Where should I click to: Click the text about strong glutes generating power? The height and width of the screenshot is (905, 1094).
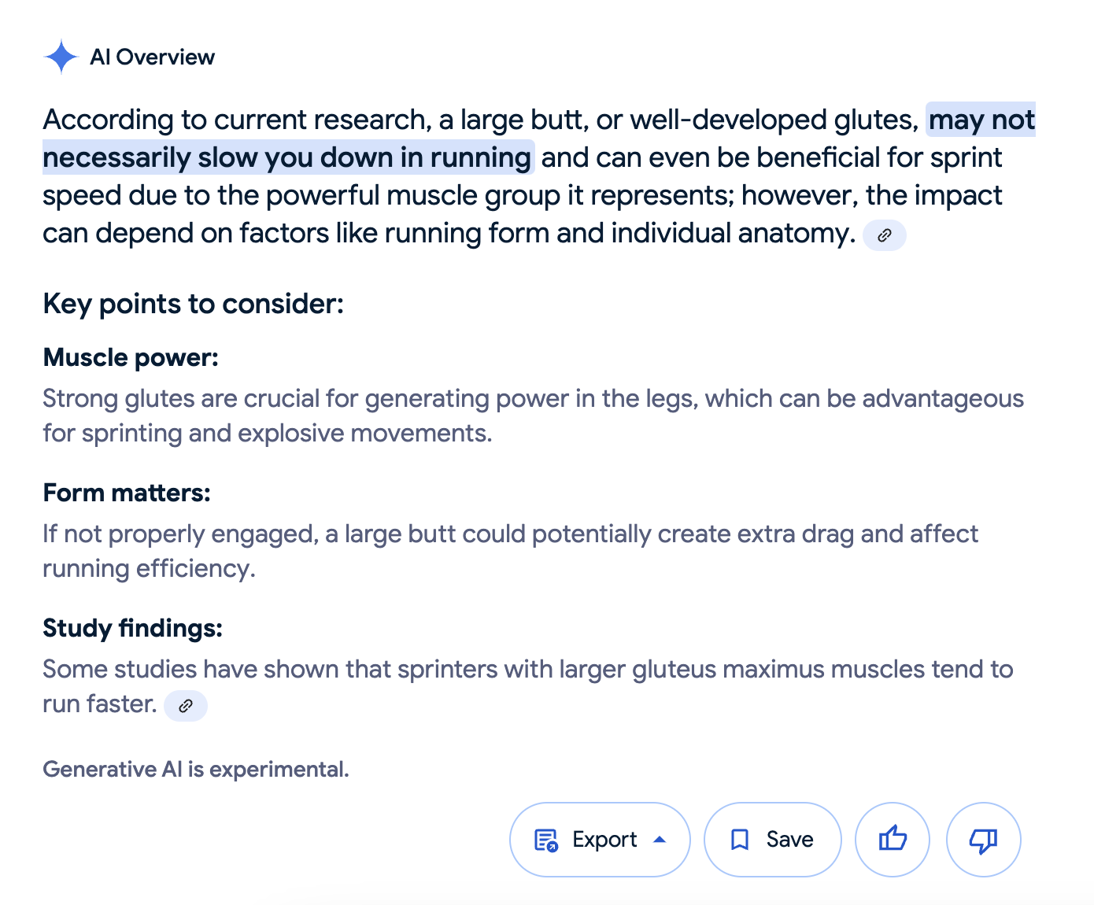533,416
